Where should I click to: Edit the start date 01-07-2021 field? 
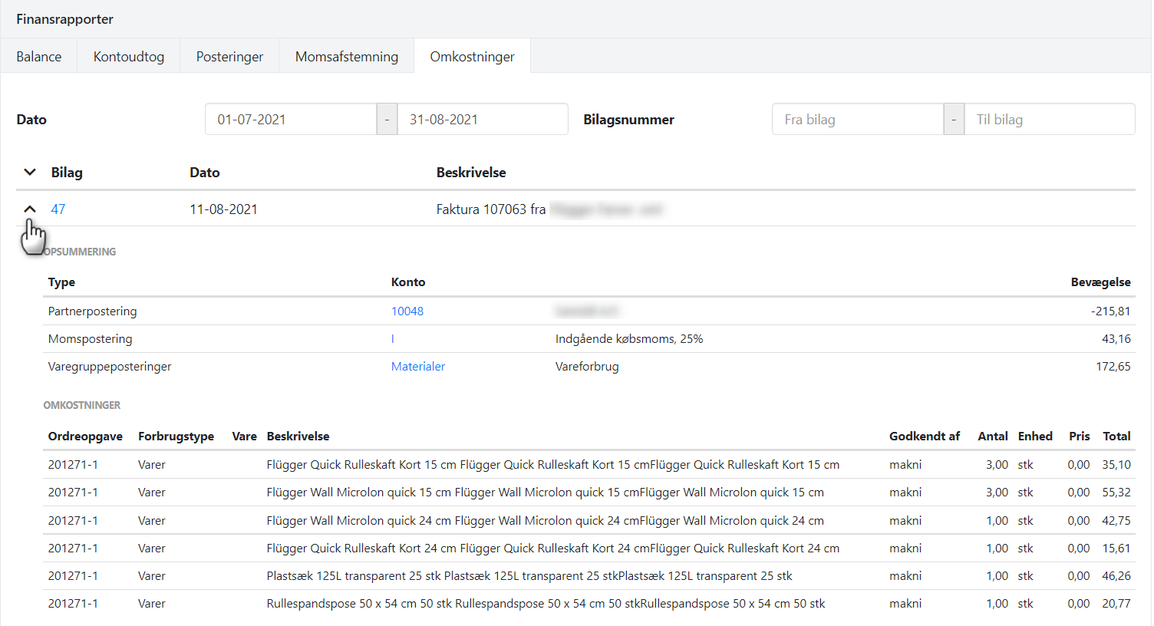pyautogui.click(x=291, y=120)
